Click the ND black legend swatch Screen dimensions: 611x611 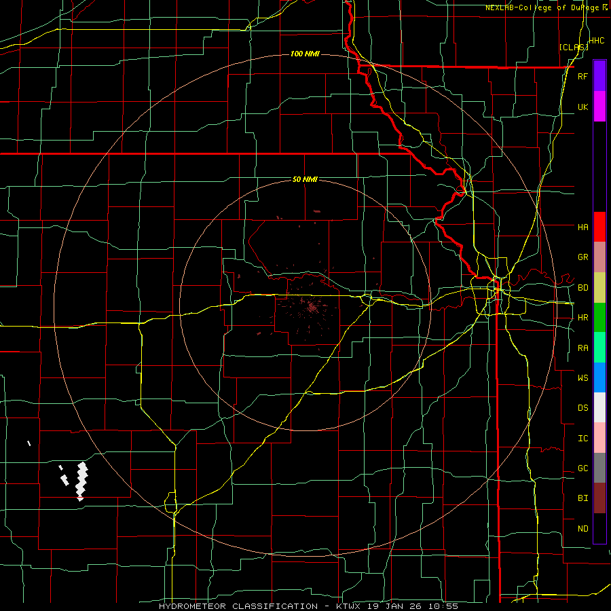coord(599,528)
